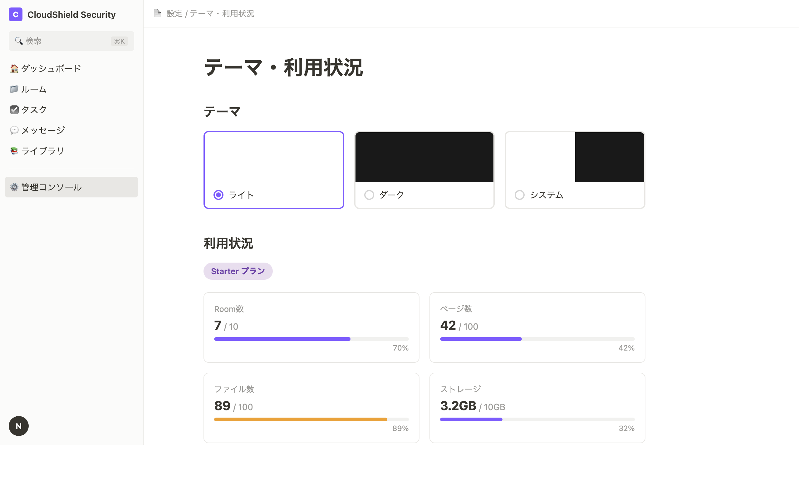Select the dashboard house icon
This screenshot has height=499, width=799.
[x=14, y=68]
